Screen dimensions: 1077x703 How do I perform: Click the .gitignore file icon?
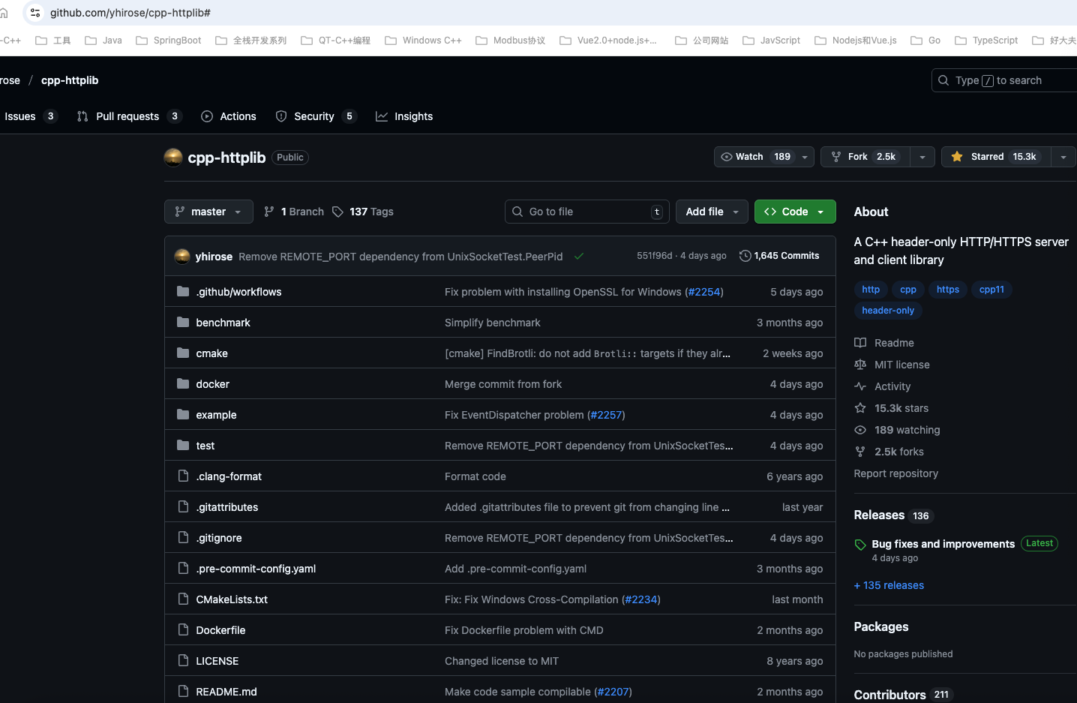[183, 537]
